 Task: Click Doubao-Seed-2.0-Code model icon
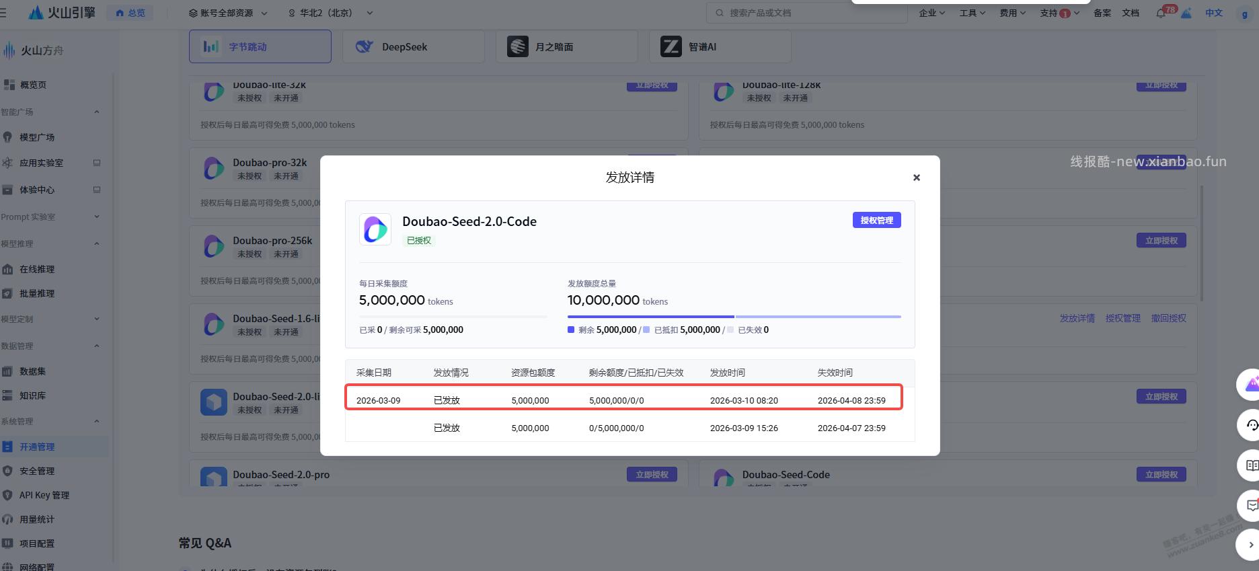pyautogui.click(x=375, y=229)
